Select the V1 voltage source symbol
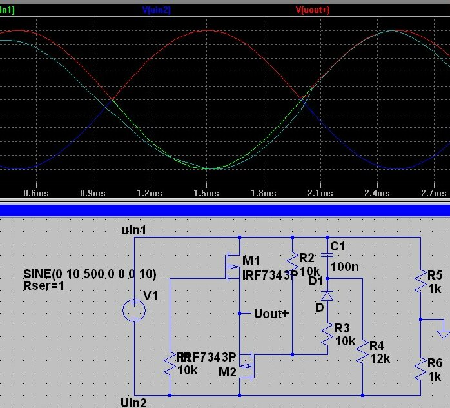 coord(133,311)
